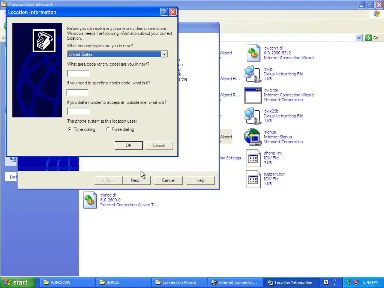
Task: Click the red security shield tray icon
Action: pos(356,282)
